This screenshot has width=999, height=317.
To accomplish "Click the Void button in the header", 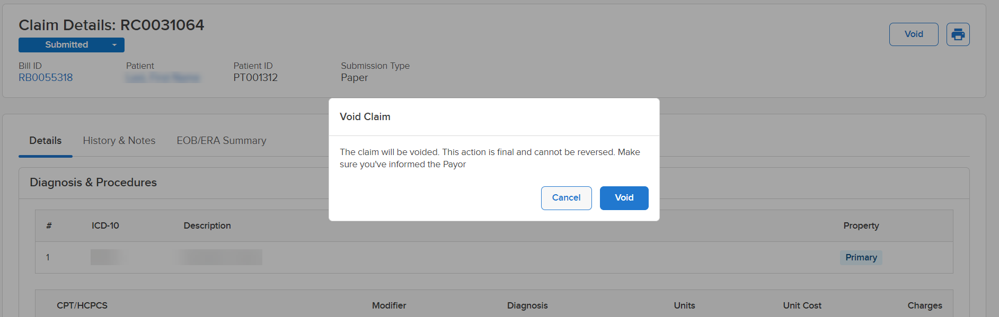I will (x=913, y=34).
